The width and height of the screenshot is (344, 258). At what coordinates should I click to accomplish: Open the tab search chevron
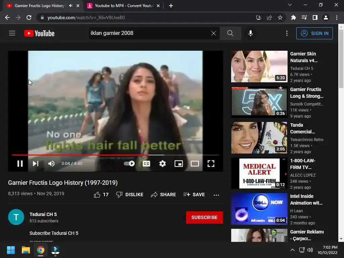[290, 5]
